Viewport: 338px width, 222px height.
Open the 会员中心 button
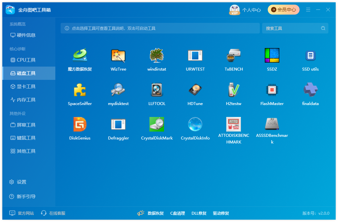tap(283, 10)
